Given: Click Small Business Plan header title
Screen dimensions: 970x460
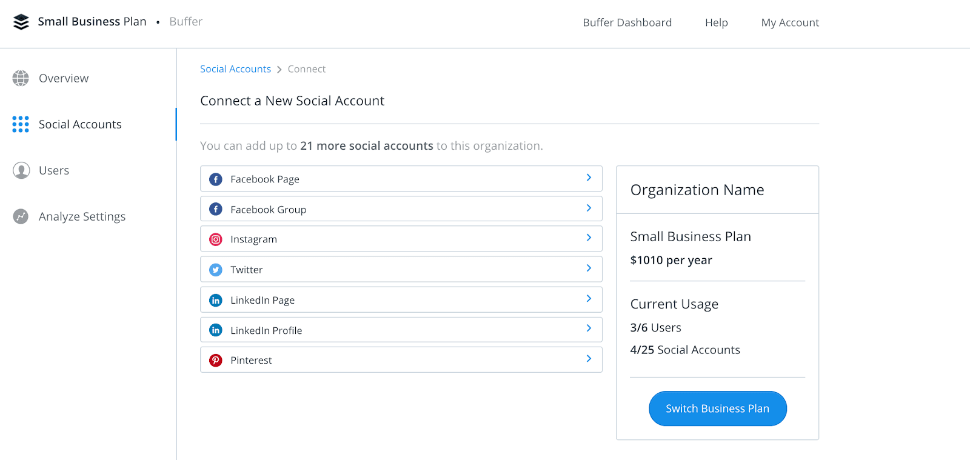Looking at the screenshot, I should pyautogui.click(x=92, y=22).
